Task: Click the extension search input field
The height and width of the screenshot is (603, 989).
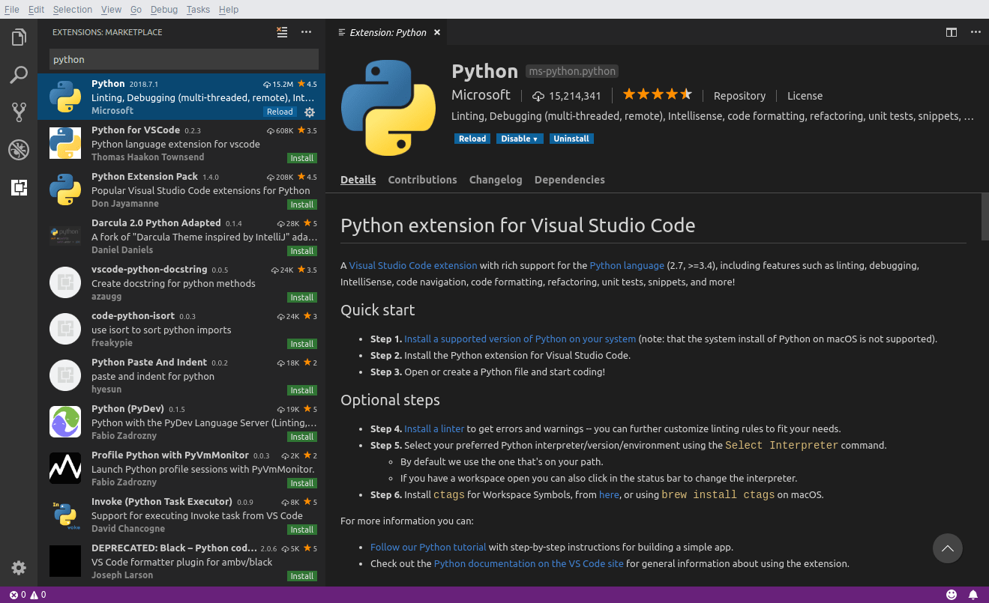Action: pyautogui.click(x=184, y=59)
